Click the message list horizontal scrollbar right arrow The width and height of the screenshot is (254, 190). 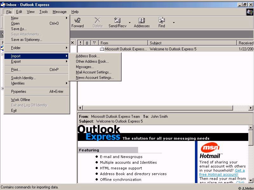click(x=251, y=108)
